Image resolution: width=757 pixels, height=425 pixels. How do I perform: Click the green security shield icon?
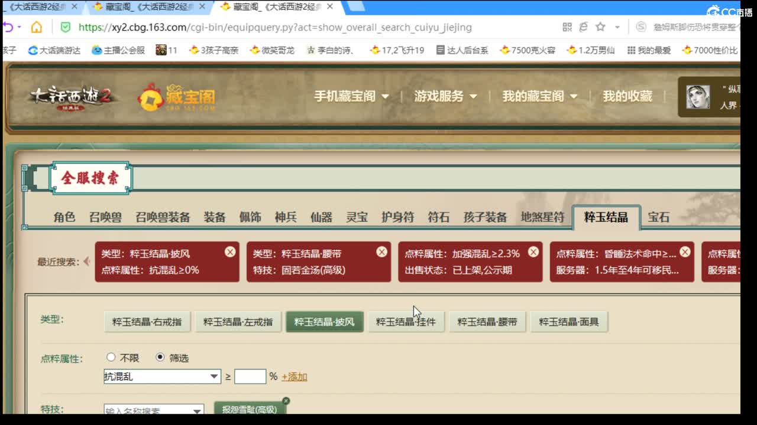[x=66, y=27]
